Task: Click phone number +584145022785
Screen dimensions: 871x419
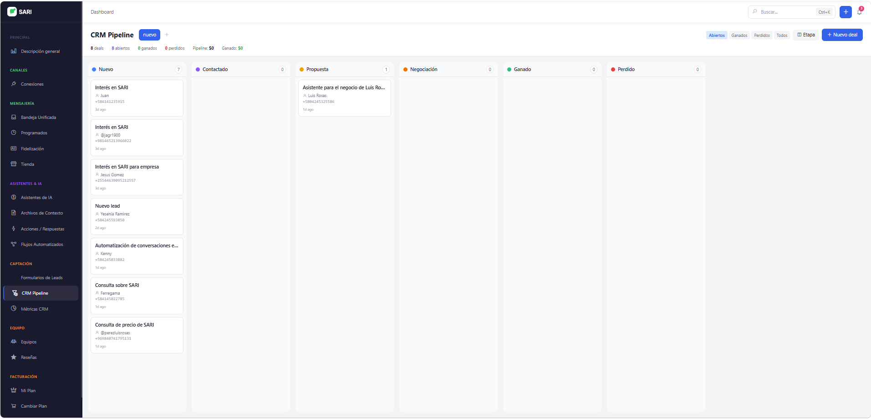Action: tap(110, 299)
